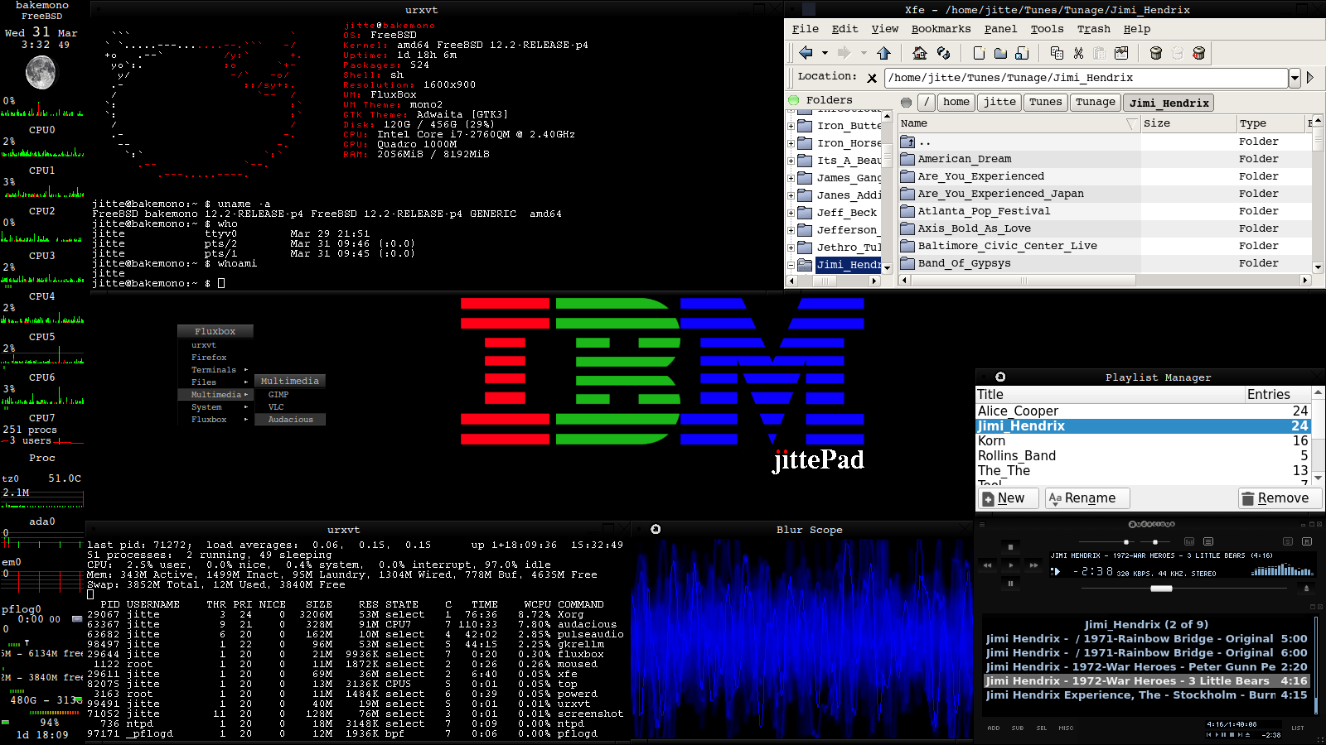Image resolution: width=1326 pixels, height=745 pixels.
Task: Click the Xfe location path input field
Action: (1086, 78)
